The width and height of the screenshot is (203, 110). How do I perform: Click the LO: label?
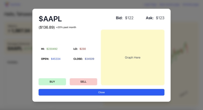76,49
